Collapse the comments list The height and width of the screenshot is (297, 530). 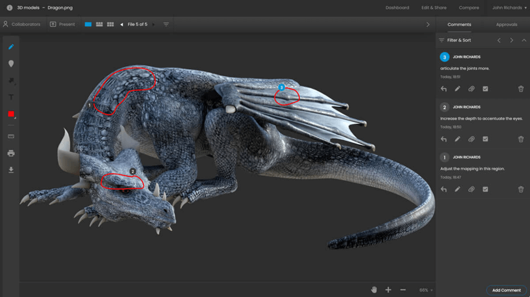(x=524, y=40)
